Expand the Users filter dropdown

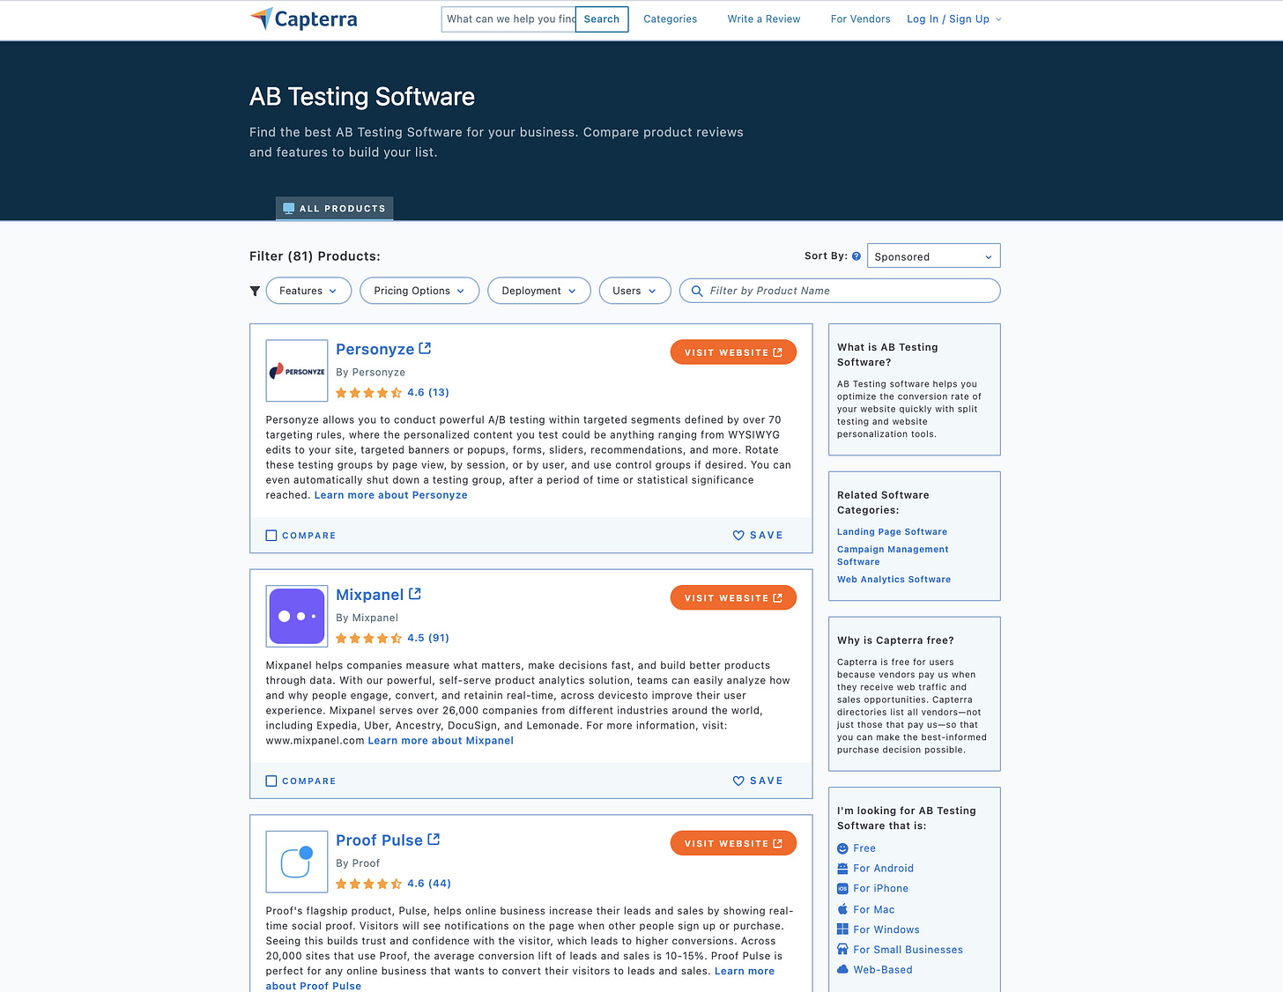point(634,291)
